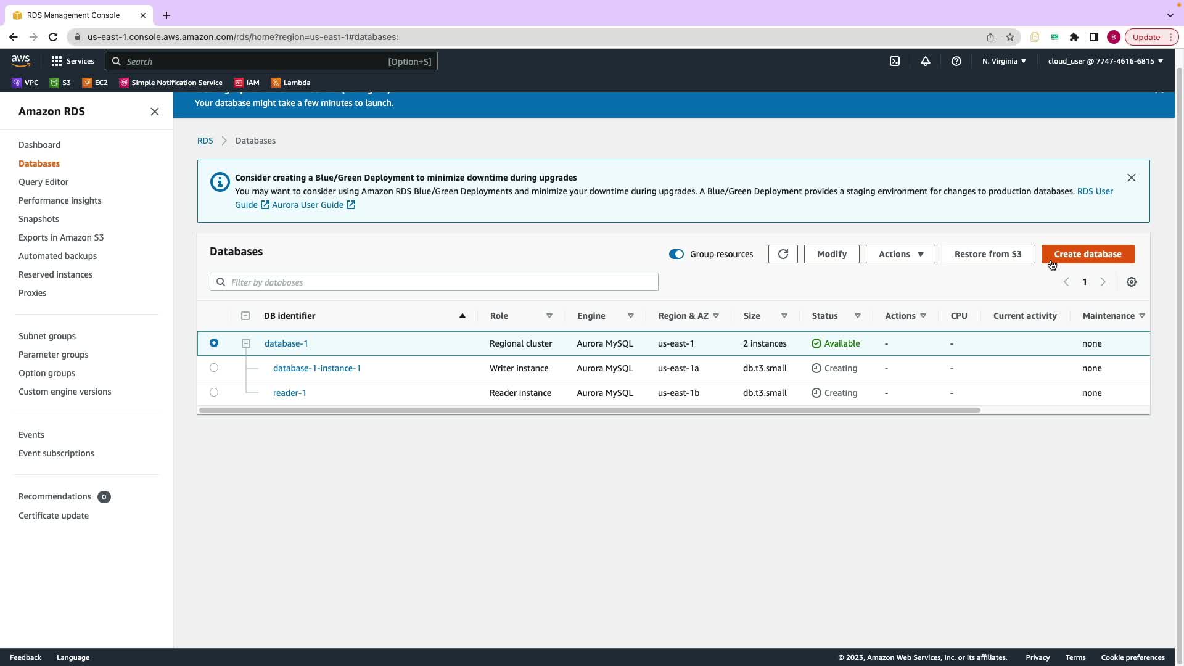Select the database-1-instance-1 radio button
This screenshot has width=1184, height=666.
214,368
